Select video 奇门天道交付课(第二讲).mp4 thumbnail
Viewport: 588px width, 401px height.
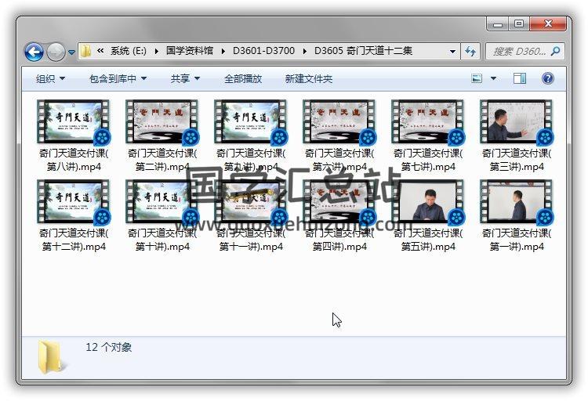pos(162,122)
